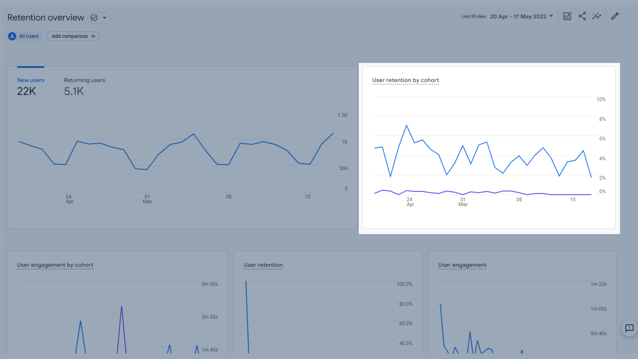The height and width of the screenshot is (359, 638).
Task: Click the Share this report icon
Action: point(582,16)
